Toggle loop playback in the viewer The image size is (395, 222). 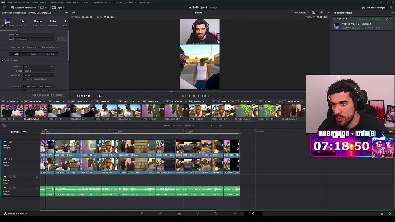(x=210, y=96)
